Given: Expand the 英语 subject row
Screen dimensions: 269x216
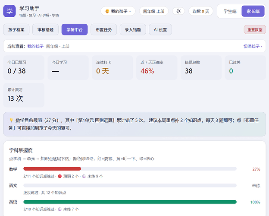Looking at the screenshot, I should (134, 205).
